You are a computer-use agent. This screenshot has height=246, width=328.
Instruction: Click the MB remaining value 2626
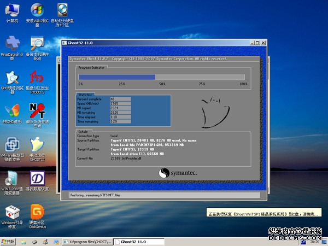pyautogui.click(x=121, y=113)
